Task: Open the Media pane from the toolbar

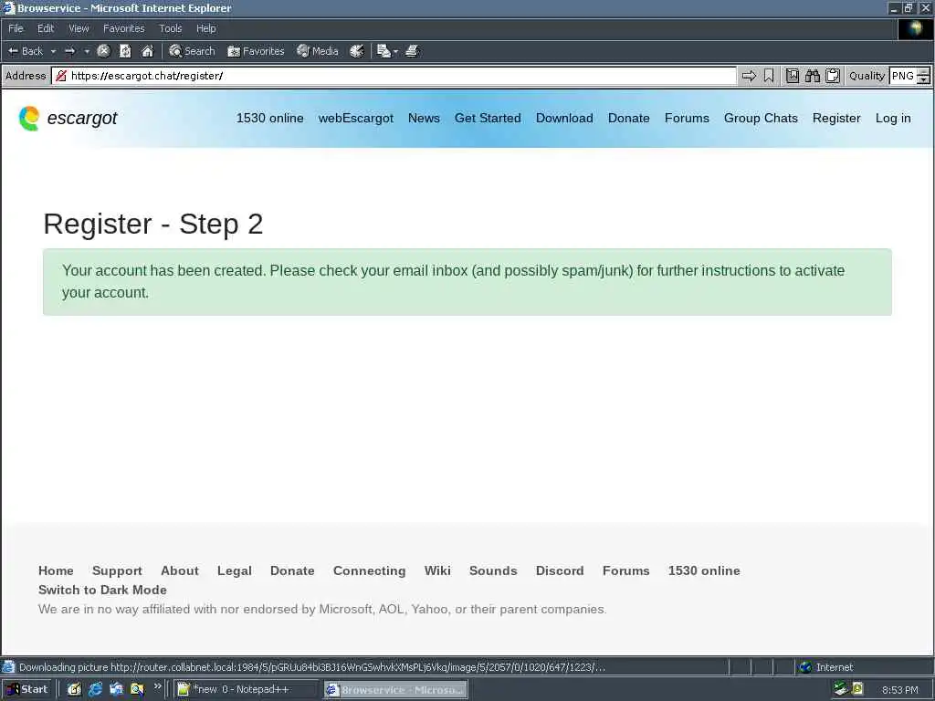Action: 318,51
